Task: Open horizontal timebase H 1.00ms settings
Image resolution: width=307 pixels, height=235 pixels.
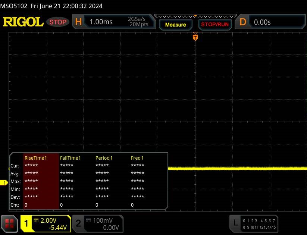Action: [114, 22]
